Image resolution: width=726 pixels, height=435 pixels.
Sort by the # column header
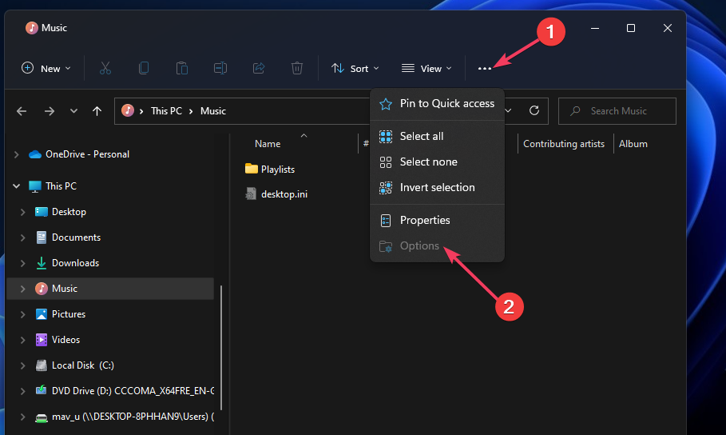pyautogui.click(x=366, y=144)
